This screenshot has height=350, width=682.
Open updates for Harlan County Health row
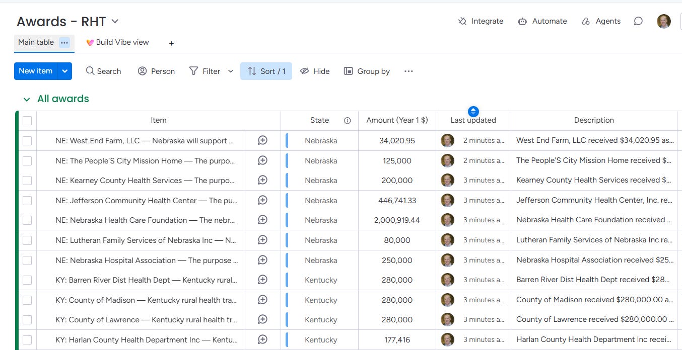click(262, 339)
